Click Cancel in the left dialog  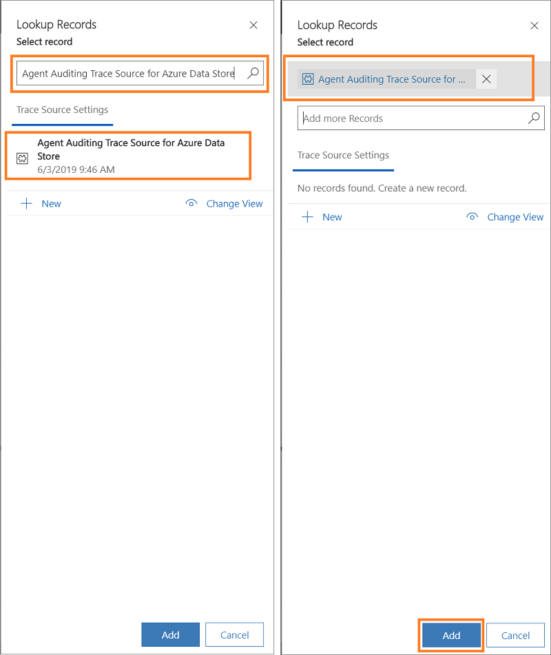234,634
